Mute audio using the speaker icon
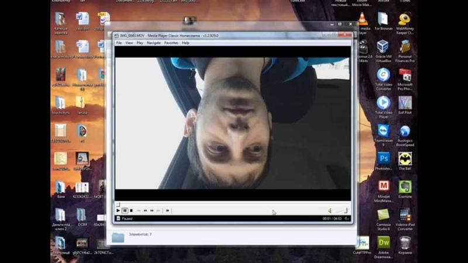This screenshot has width=468, height=263. click(x=329, y=210)
